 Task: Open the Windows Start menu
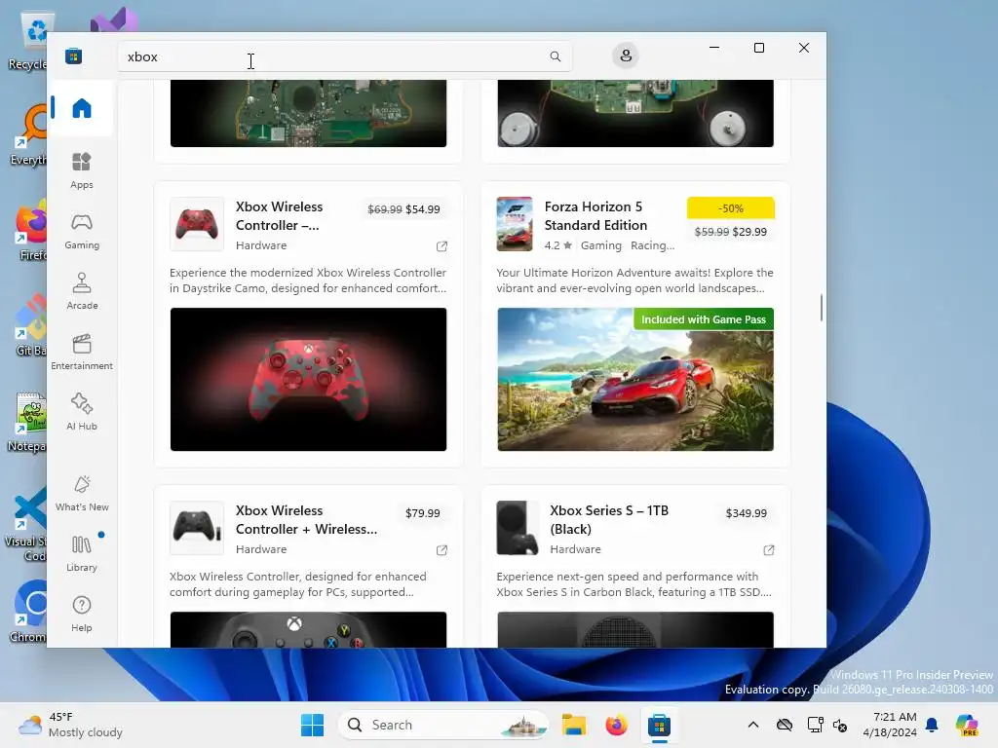(x=312, y=725)
